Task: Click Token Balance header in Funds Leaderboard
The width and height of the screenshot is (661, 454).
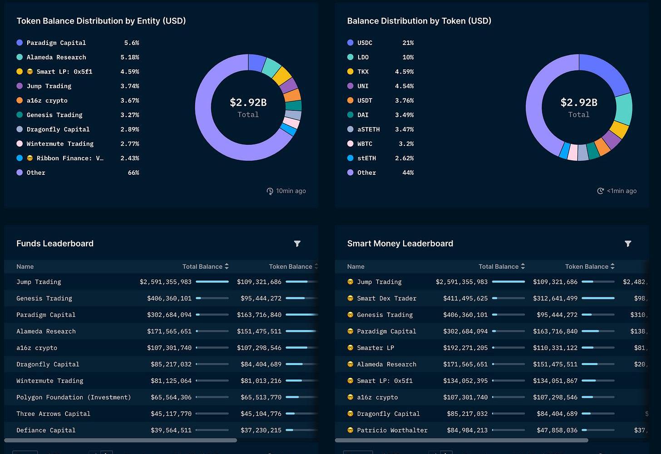Action: coord(291,266)
